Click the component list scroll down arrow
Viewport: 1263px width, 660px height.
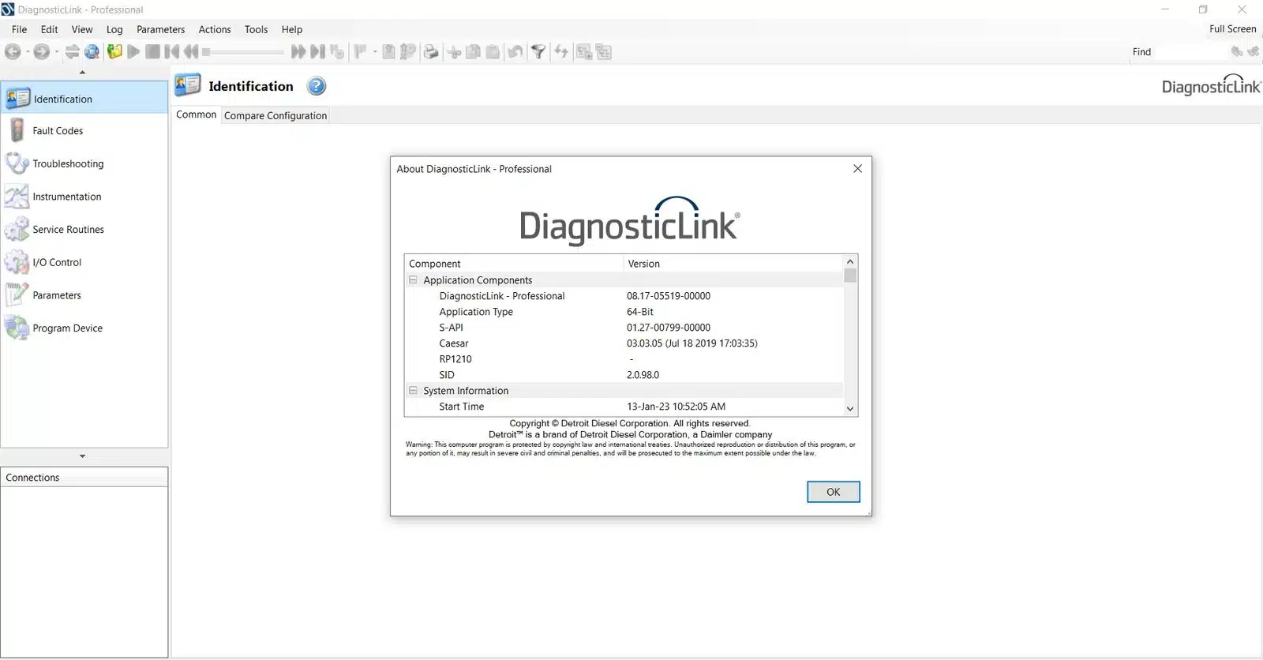[x=850, y=408]
